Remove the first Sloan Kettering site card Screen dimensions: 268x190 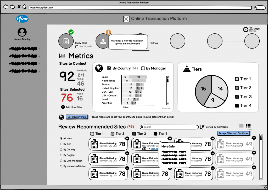[x=127, y=138]
